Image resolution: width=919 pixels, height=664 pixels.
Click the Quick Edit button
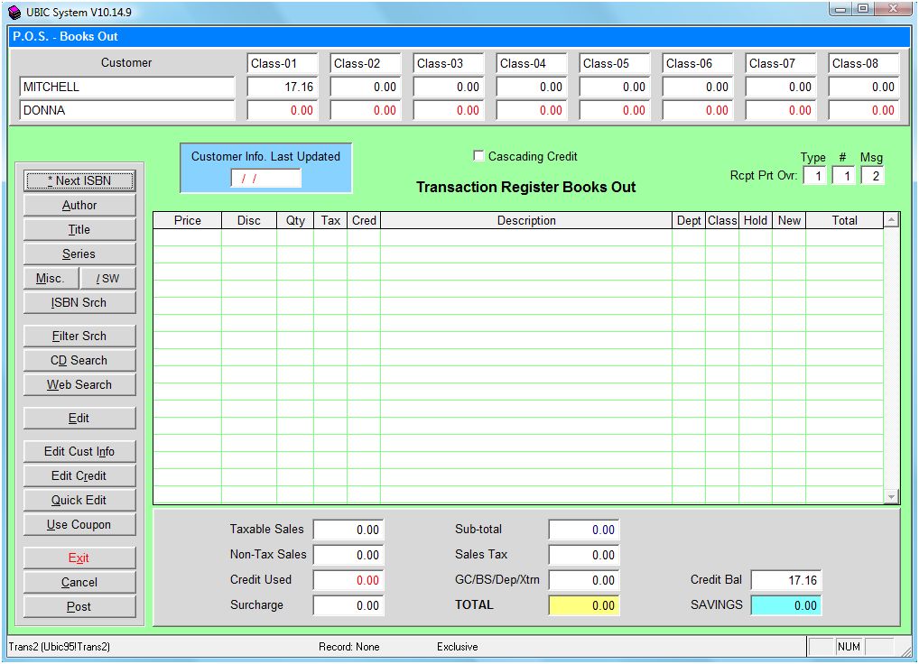[79, 500]
